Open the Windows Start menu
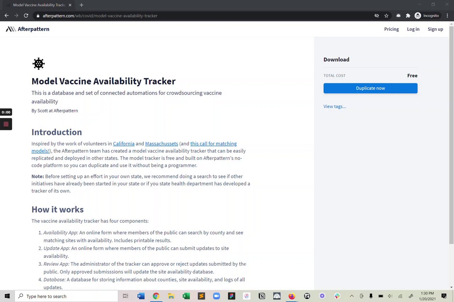This screenshot has width=454, height=302. pos(7,296)
